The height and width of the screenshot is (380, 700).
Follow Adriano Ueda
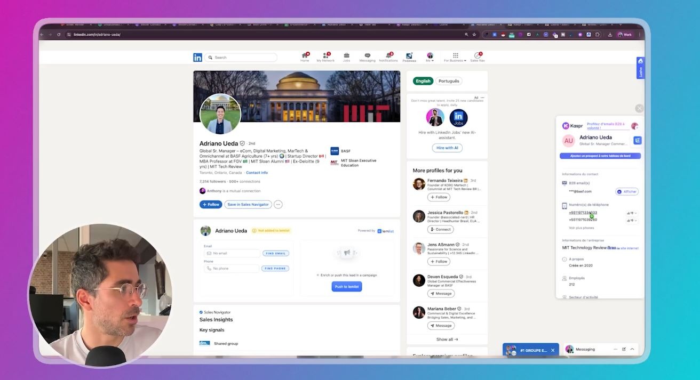[x=211, y=204]
